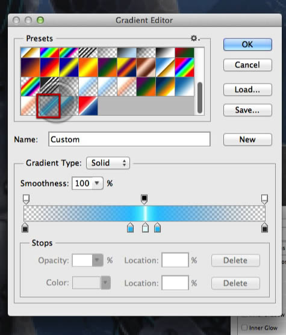Select the right white opacity stop
Screen dimensions: 286x335
264,199
